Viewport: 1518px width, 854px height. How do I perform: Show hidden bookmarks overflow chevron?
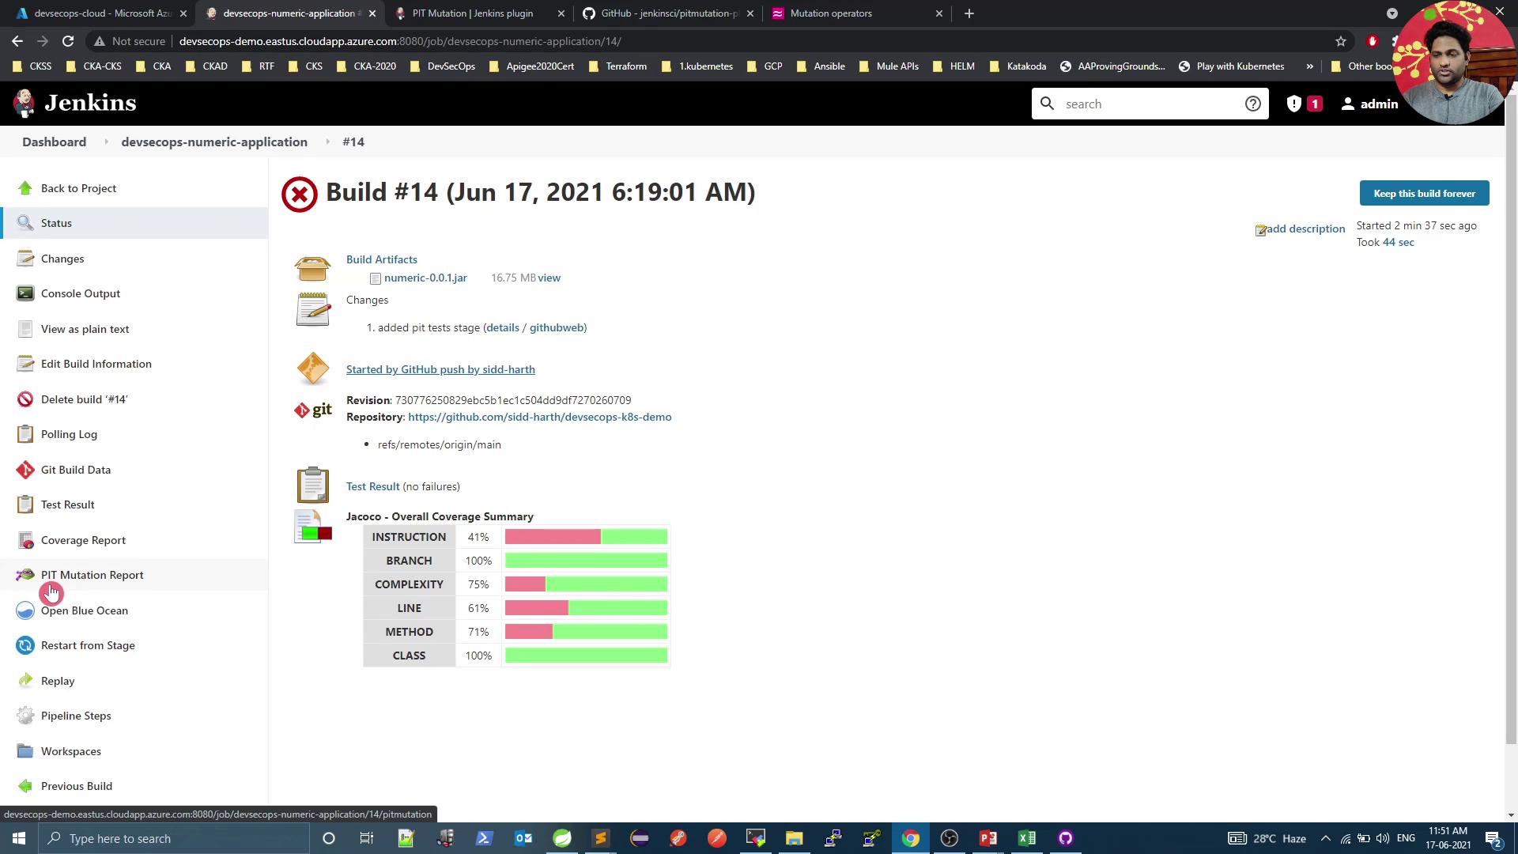pyautogui.click(x=1309, y=66)
